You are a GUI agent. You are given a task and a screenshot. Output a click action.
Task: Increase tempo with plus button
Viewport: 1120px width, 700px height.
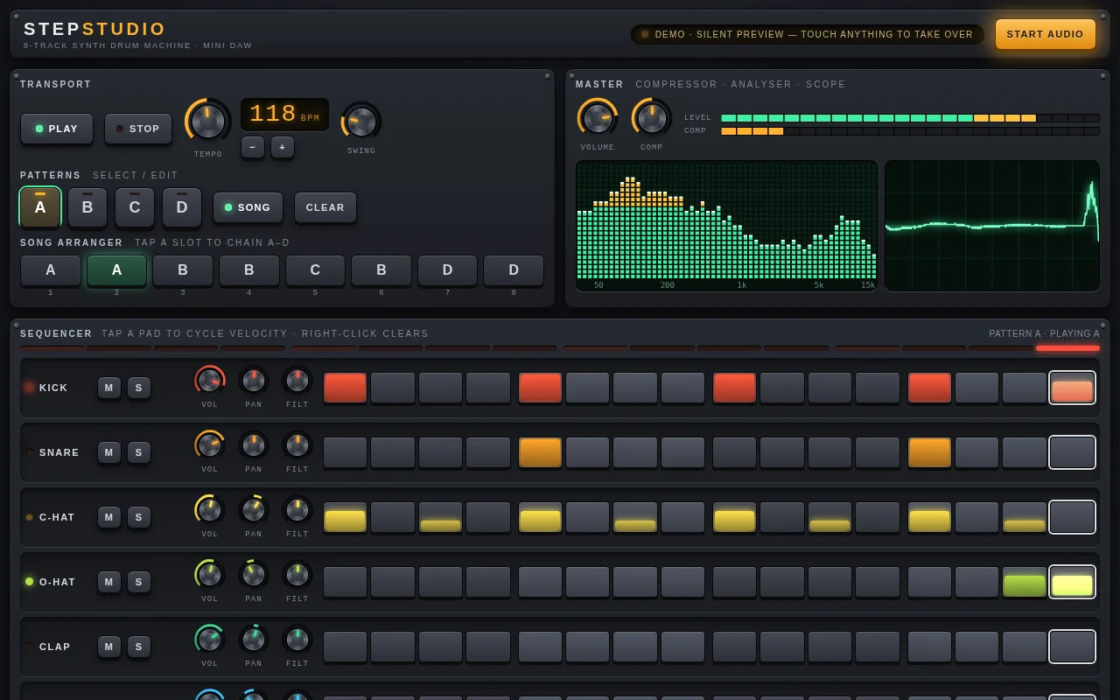[283, 147]
